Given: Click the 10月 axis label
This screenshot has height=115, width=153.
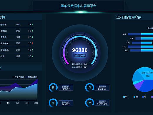Looking at the screenshot, I should [x=36, y=103].
